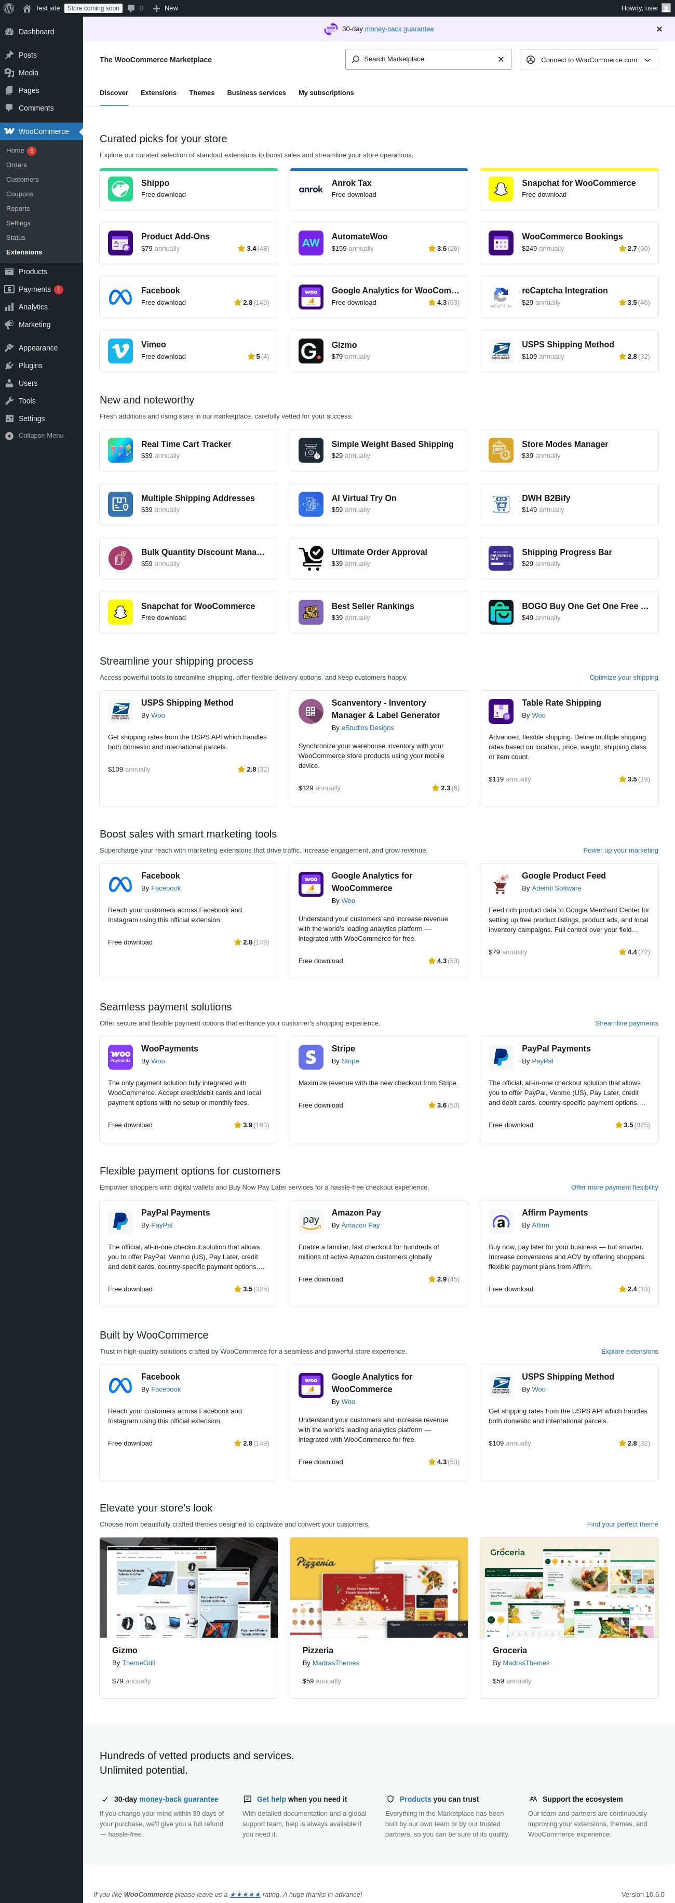675x1903 pixels.
Task: Open the My subscriptions tab
Action: [x=326, y=93]
